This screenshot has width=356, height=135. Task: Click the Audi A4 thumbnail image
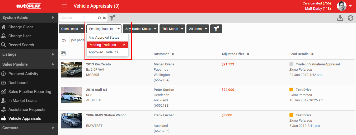71,95
